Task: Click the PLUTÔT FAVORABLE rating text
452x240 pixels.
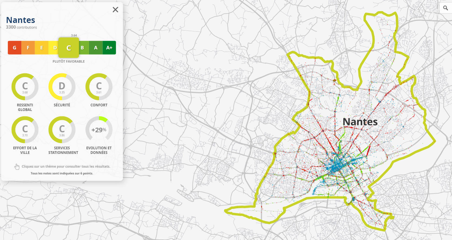Action: coord(69,62)
